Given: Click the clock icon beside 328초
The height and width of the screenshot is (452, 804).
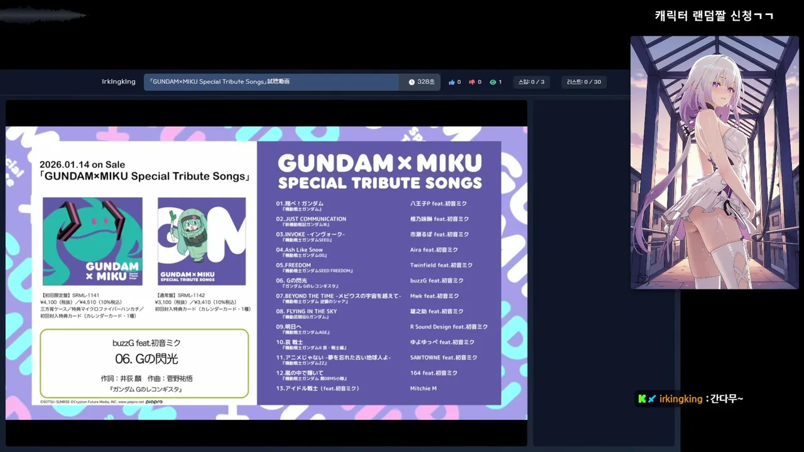Looking at the screenshot, I should tap(411, 82).
